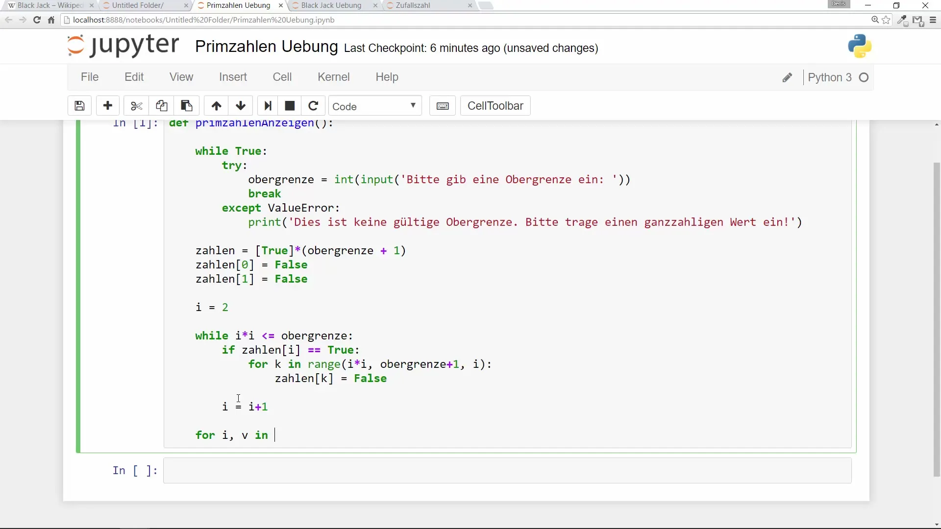Click the empty code cell below

click(507, 471)
